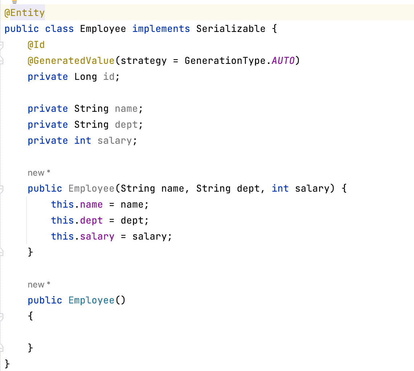The width and height of the screenshot is (414, 371).
Task: Click the final closing brace of the class
Action: click(x=7, y=364)
